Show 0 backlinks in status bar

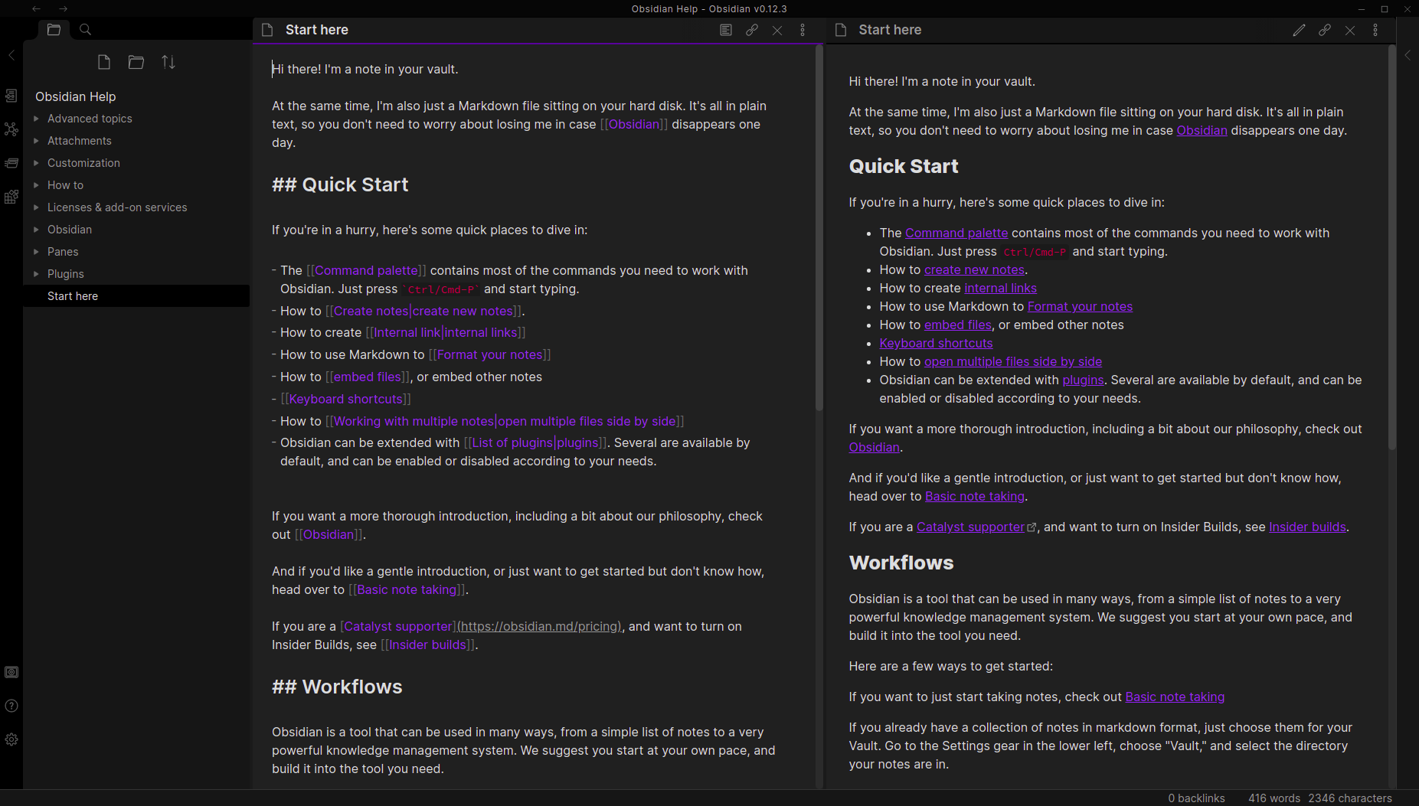1196,798
